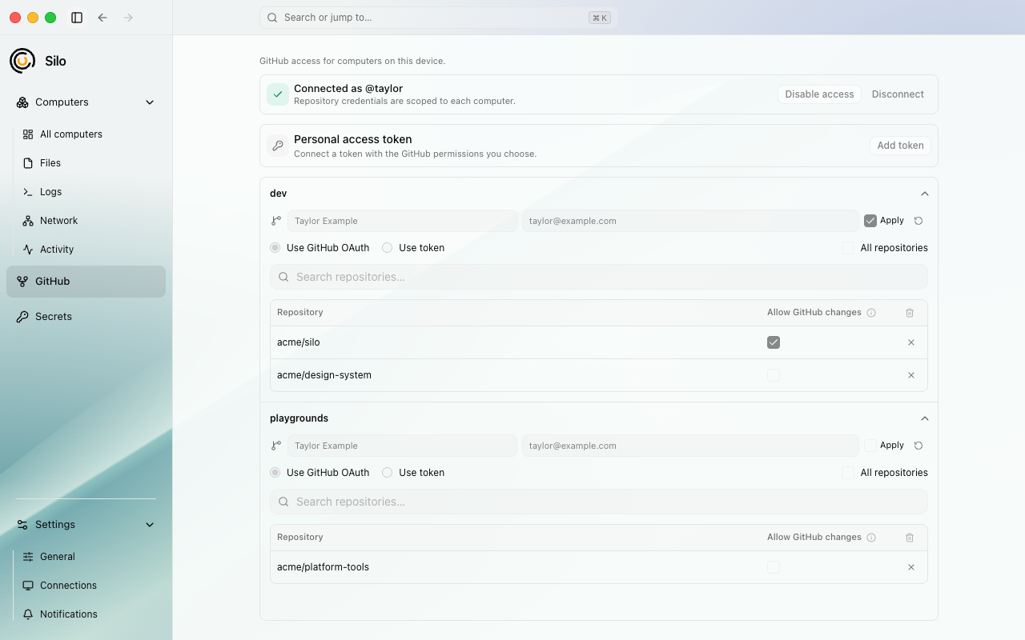
Task: Open info icon beside playgrounds Allow GitHub changes
Action: click(871, 538)
